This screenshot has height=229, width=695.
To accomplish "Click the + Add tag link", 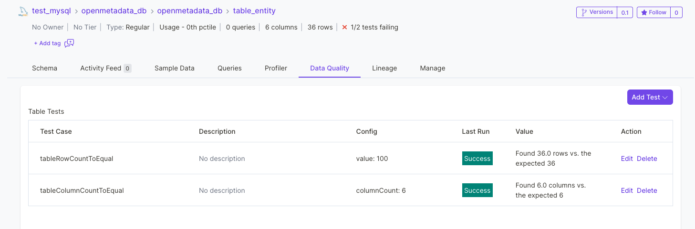I will tap(47, 43).
